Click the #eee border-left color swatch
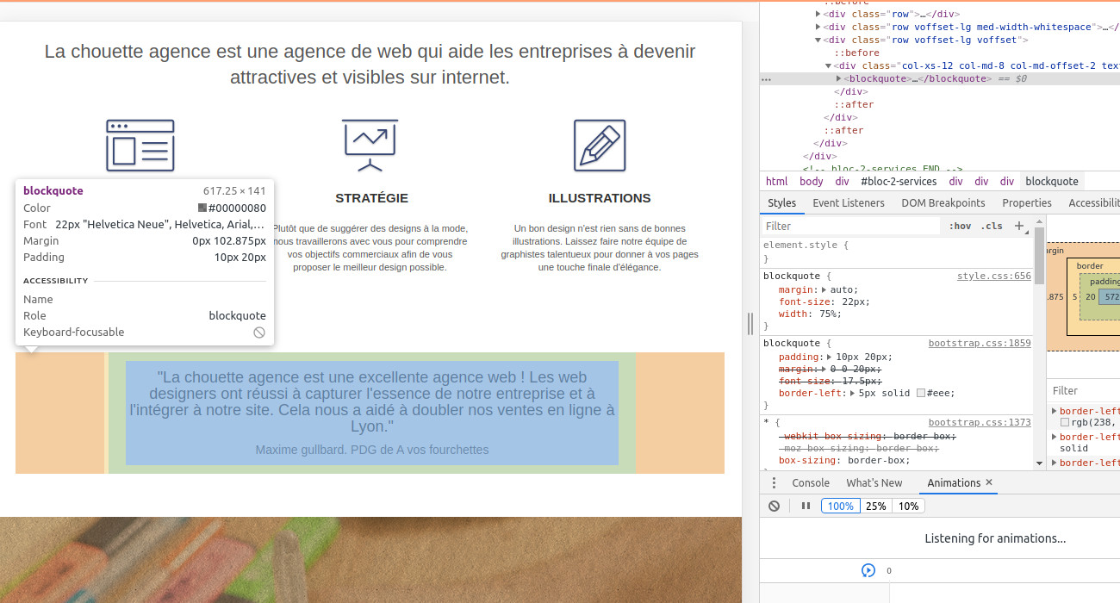 click(x=921, y=393)
